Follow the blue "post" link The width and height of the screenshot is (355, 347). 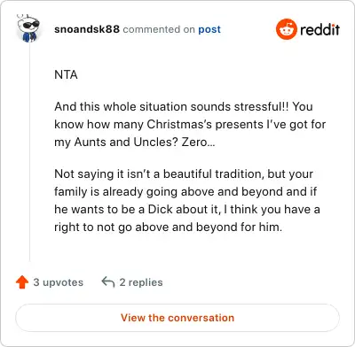click(x=209, y=29)
